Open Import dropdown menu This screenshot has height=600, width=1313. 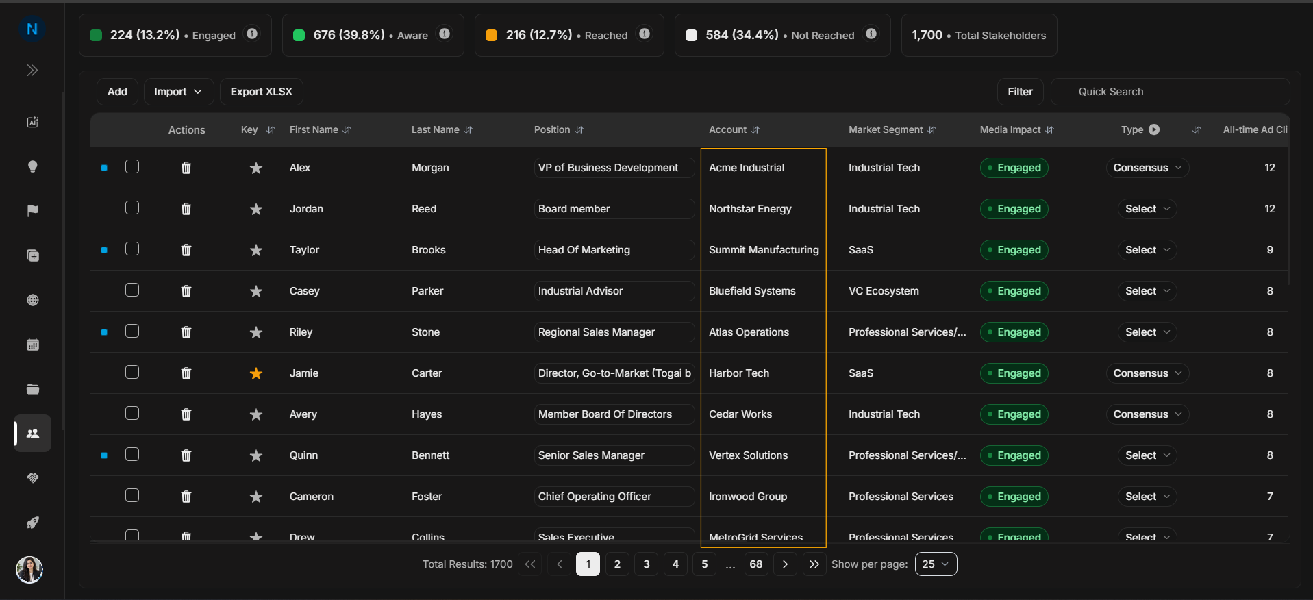178,92
